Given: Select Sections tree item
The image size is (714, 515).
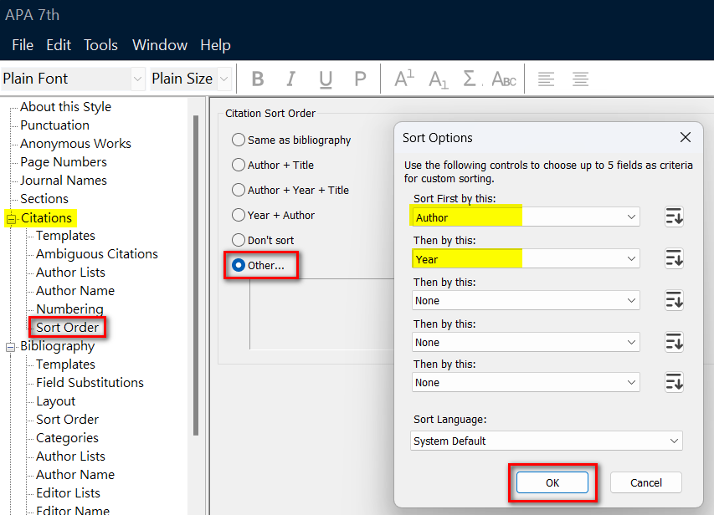Looking at the screenshot, I should pyautogui.click(x=44, y=199).
